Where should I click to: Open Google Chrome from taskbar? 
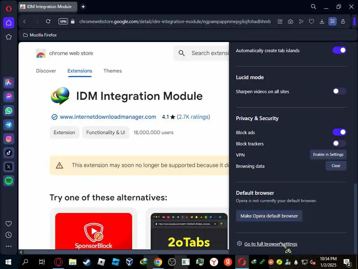pos(158,262)
